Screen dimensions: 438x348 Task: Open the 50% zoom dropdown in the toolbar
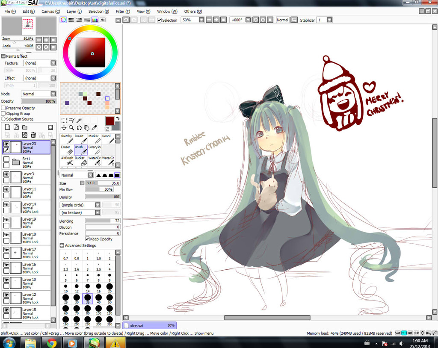[x=201, y=20]
